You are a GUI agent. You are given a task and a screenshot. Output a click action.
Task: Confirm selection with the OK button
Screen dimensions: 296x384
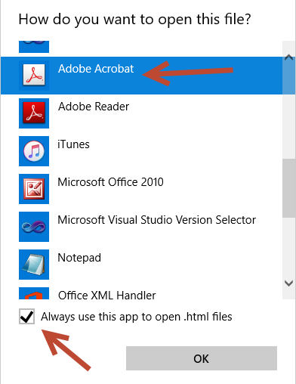[202, 358]
